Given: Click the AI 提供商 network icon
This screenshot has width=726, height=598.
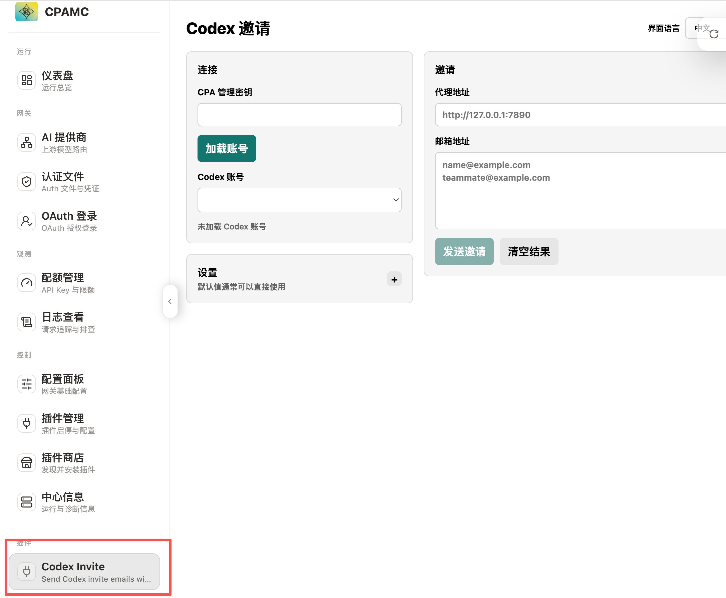Looking at the screenshot, I should (x=27, y=142).
